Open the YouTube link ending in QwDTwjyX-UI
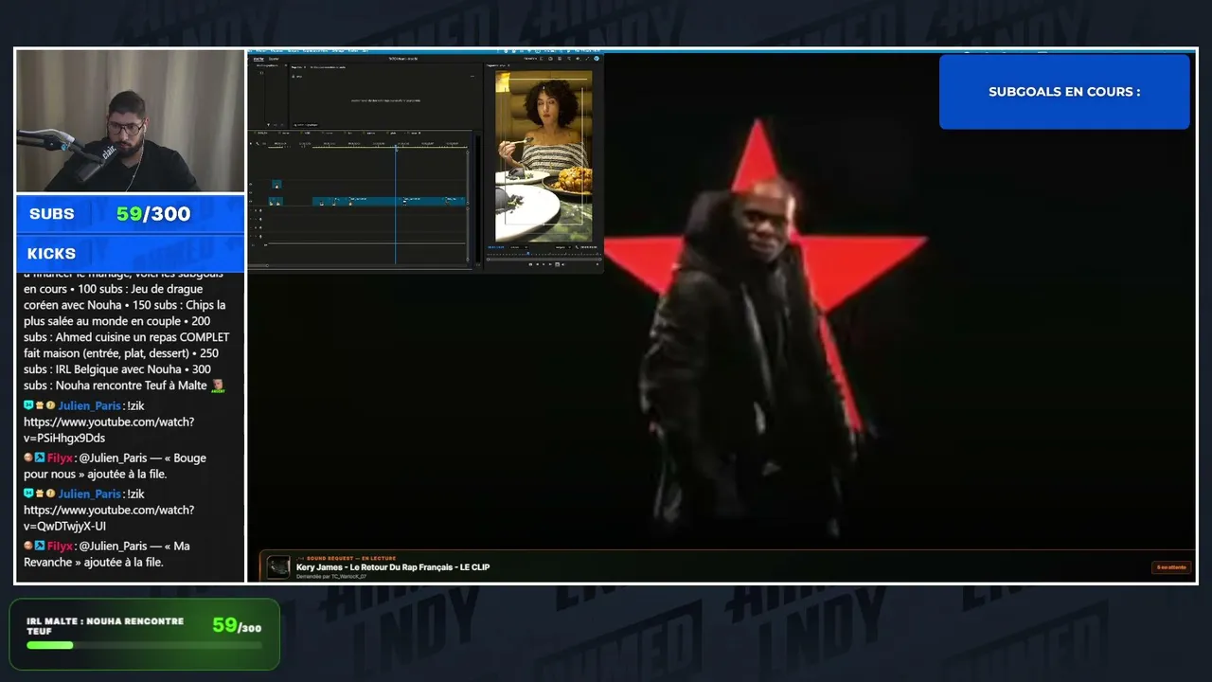 (x=109, y=518)
